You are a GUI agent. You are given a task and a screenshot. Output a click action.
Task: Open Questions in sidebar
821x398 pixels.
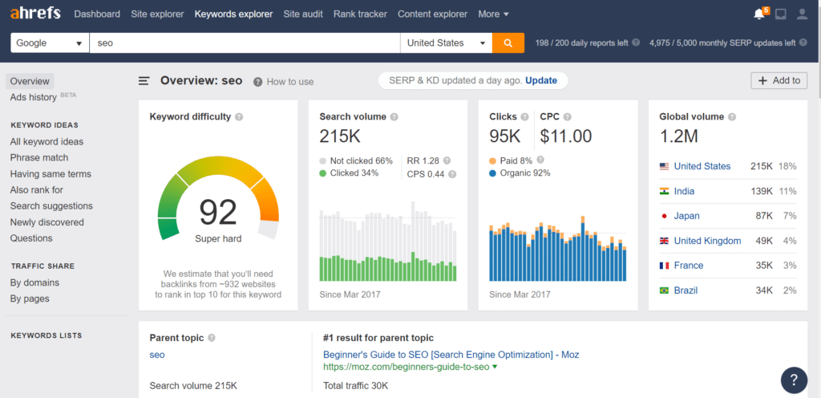click(31, 238)
